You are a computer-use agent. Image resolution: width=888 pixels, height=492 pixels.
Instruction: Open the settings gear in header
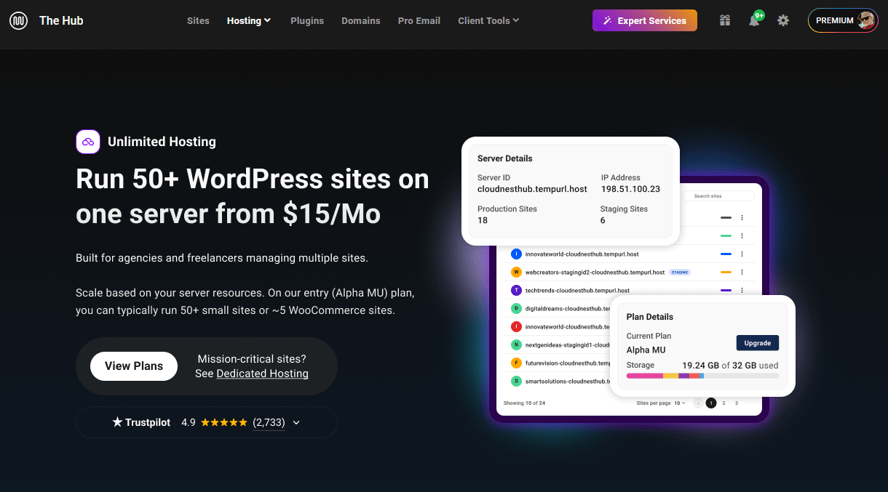click(783, 20)
